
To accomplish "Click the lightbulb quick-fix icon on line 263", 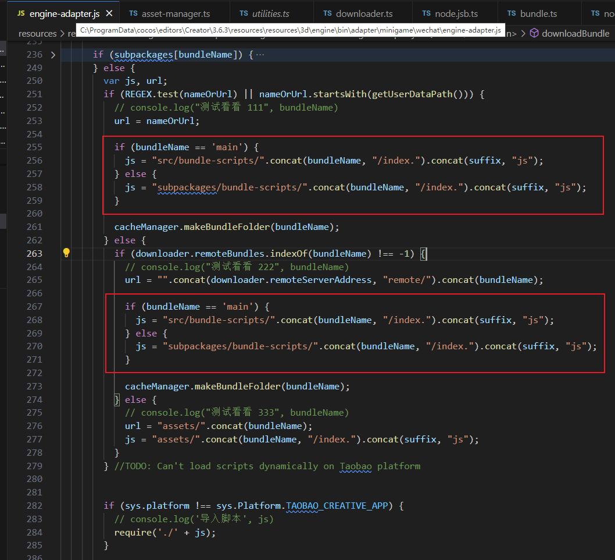I will click(x=66, y=253).
